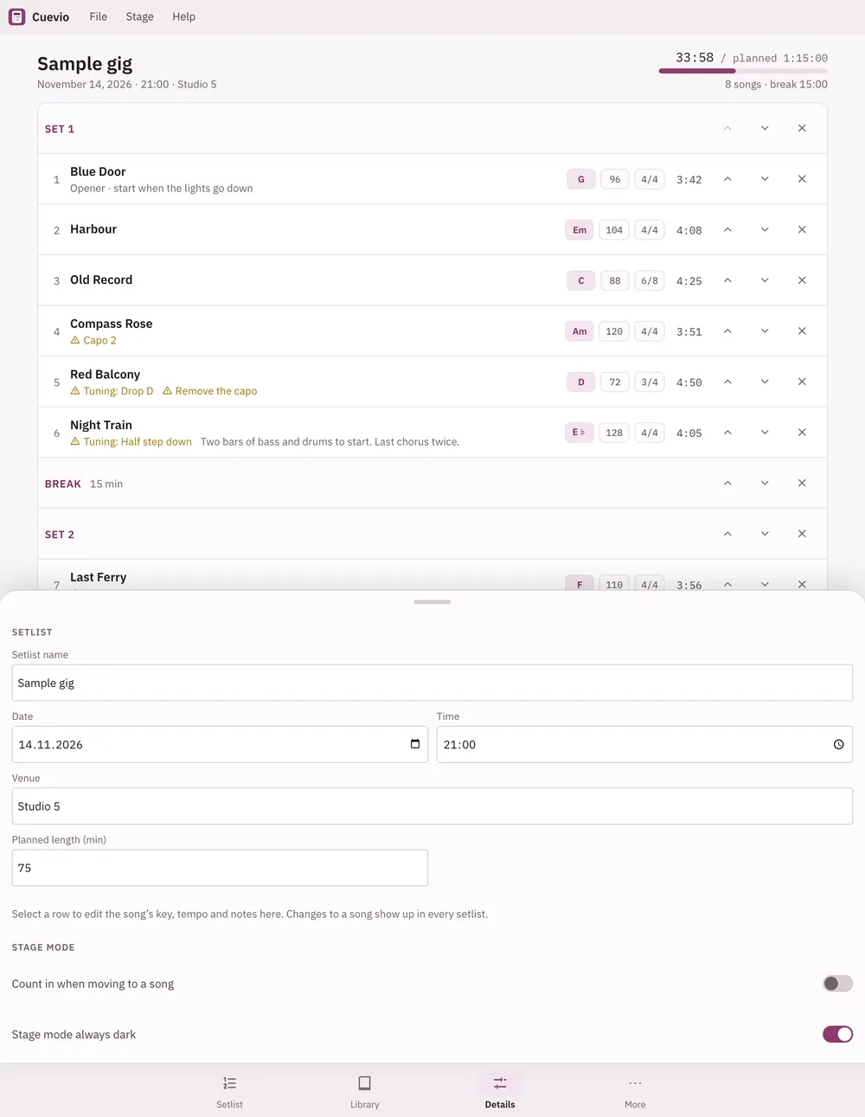Remove Red Balcony from setlist

click(802, 382)
